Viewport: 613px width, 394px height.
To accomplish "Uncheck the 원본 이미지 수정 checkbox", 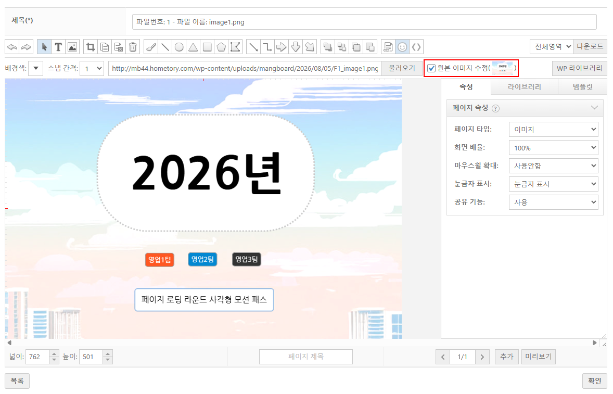I will (x=431, y=68).
